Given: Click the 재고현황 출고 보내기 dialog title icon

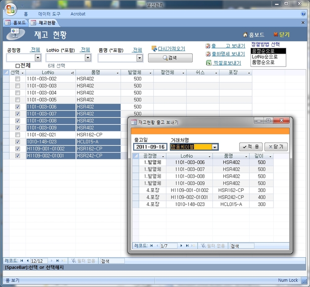Looking at the screenshot, I should tap(134, 122).
